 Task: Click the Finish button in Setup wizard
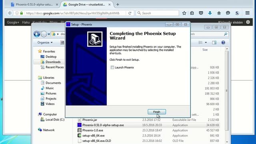point(157,112)
